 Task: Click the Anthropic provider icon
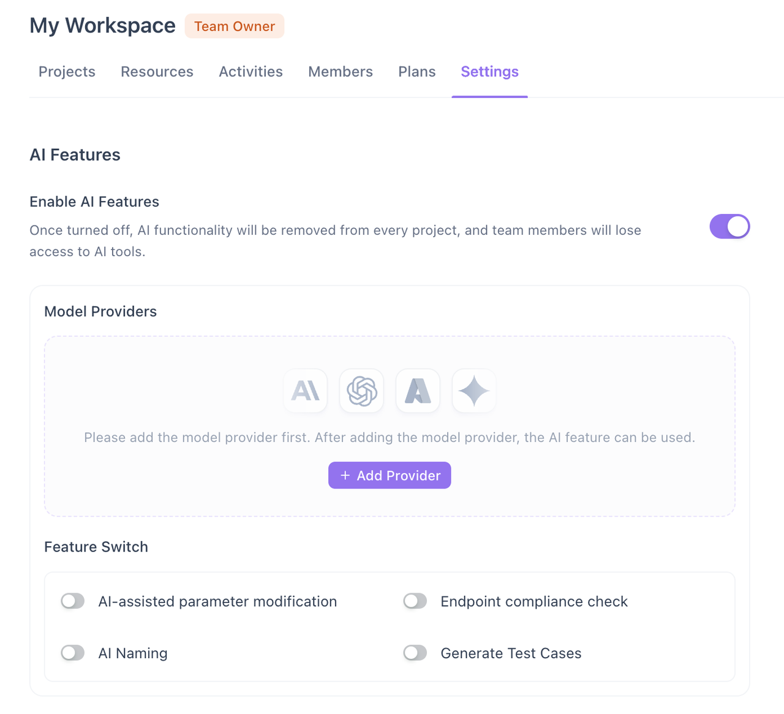[306, 390]
